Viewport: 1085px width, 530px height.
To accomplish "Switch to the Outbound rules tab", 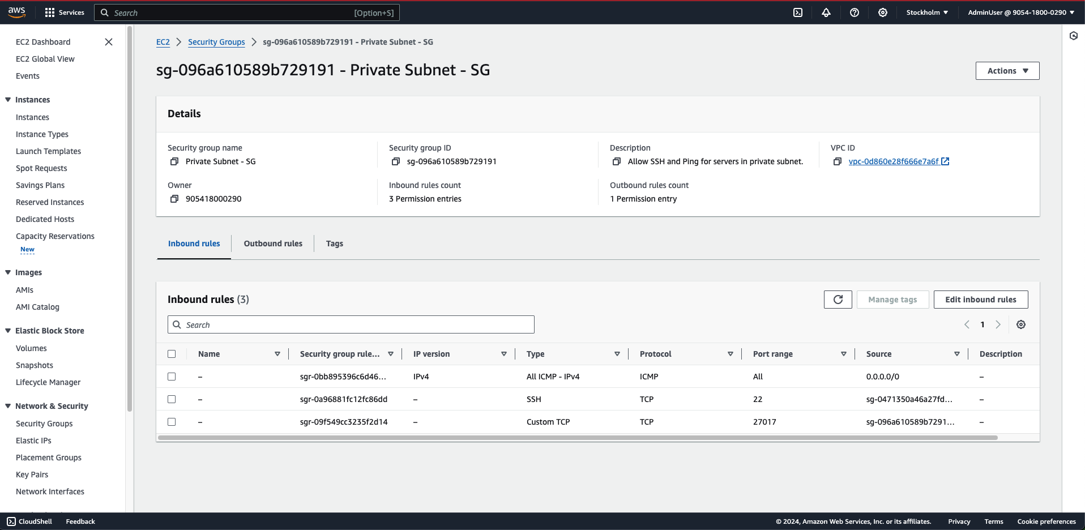I will point(273,243).
